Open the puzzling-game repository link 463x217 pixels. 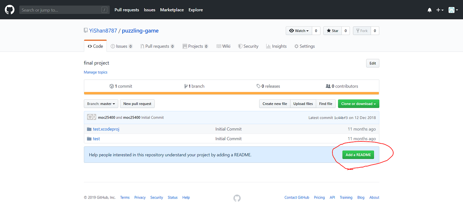pos(140,31)
